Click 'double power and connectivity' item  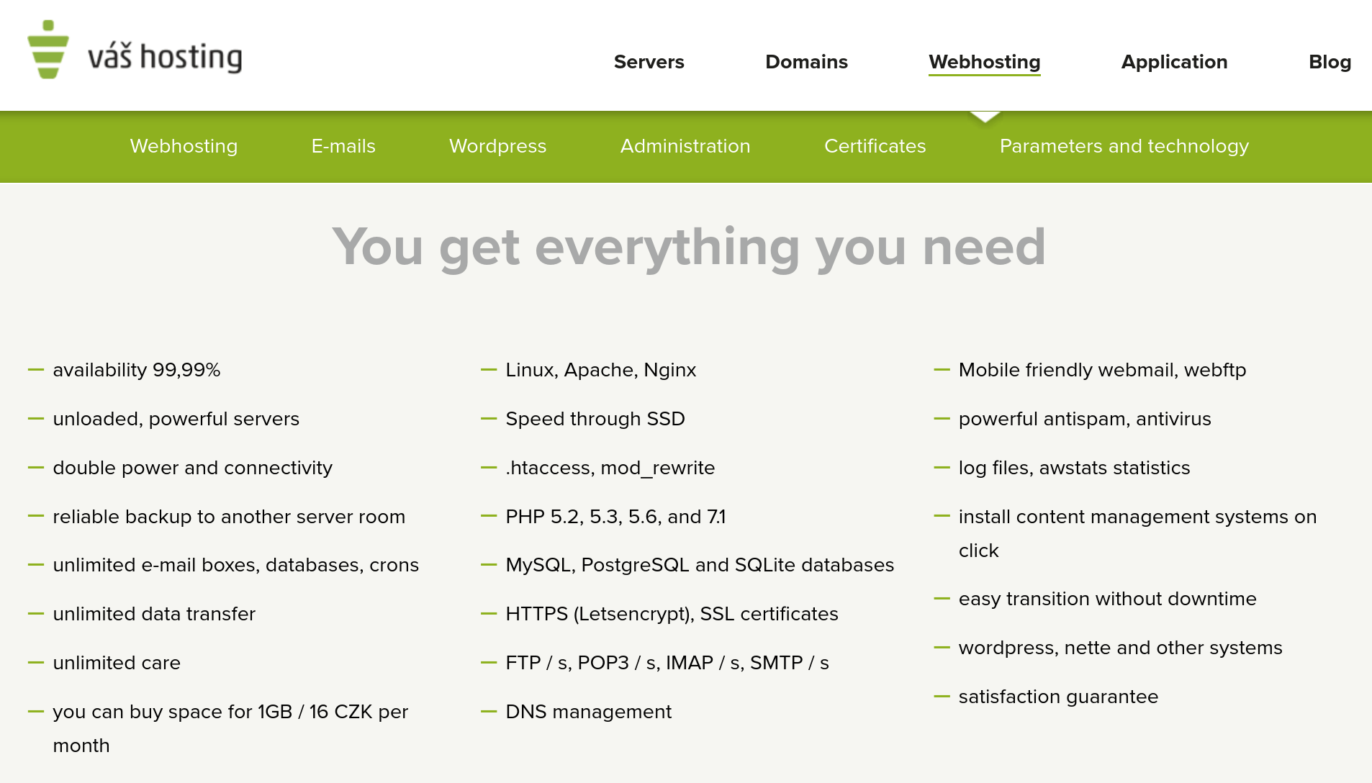pos(192,468)
